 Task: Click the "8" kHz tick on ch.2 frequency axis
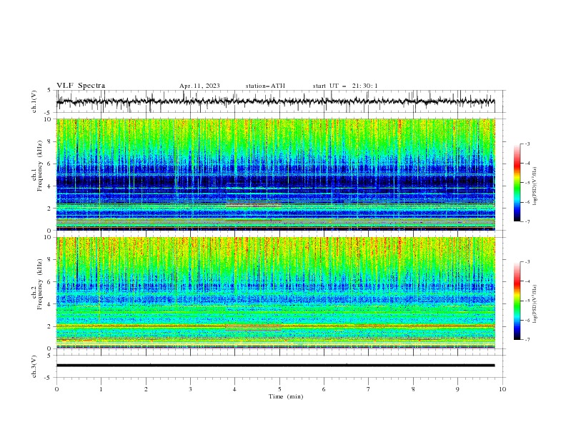click(x=51, y=260)
